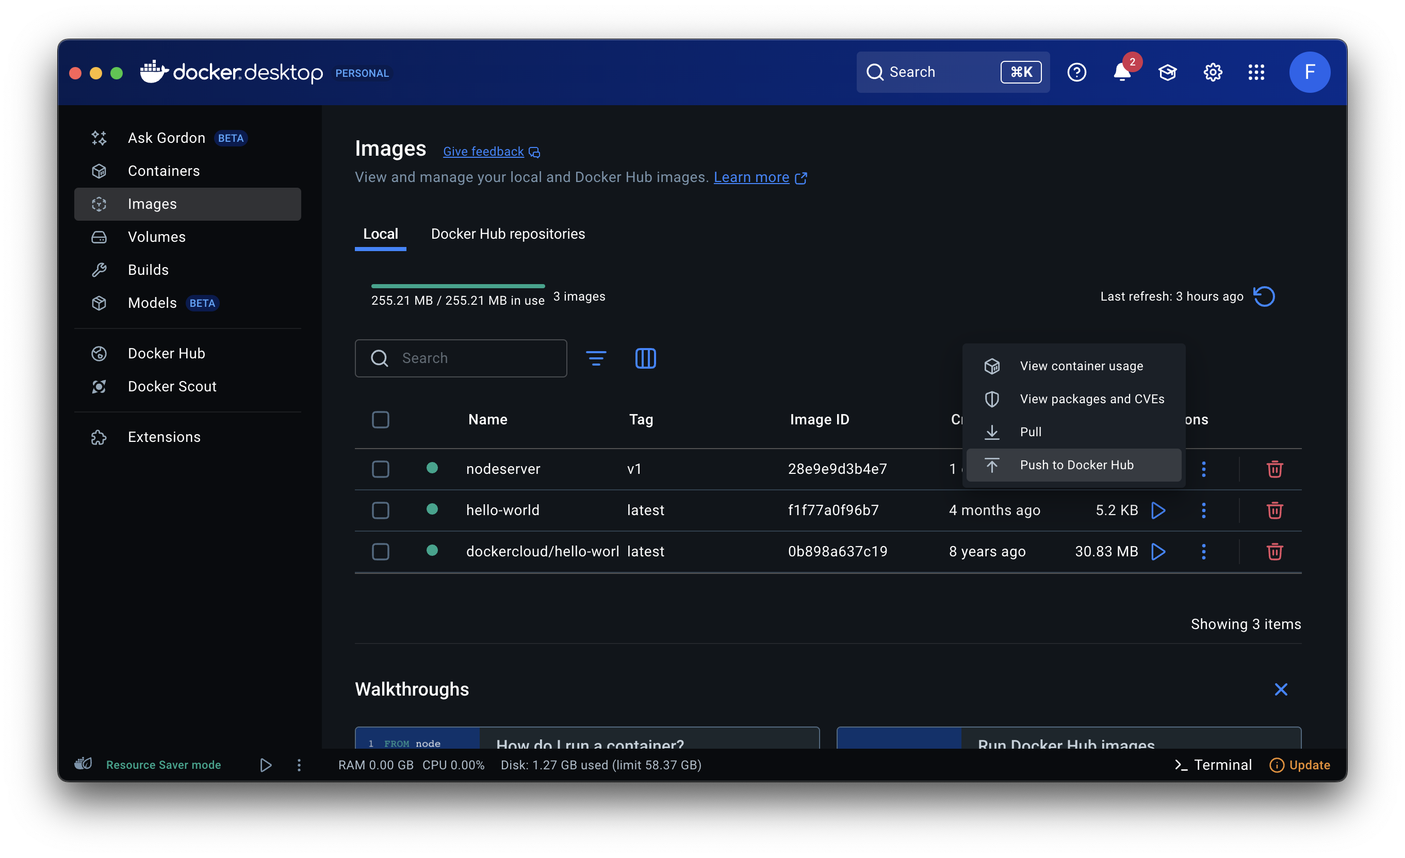Open the Models beta section
Screen dimensions: 1405x858
pos(188,303)
